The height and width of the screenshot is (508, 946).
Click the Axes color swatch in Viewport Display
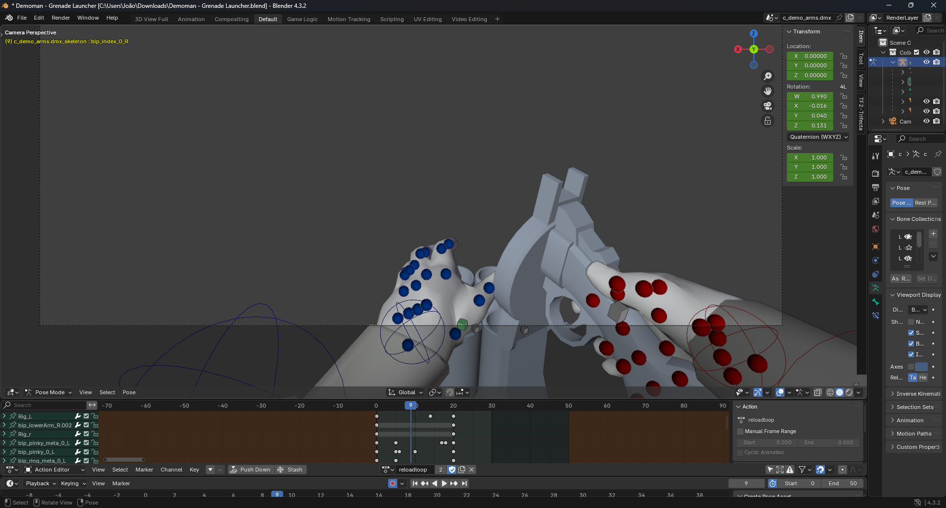tap(922, 367)
